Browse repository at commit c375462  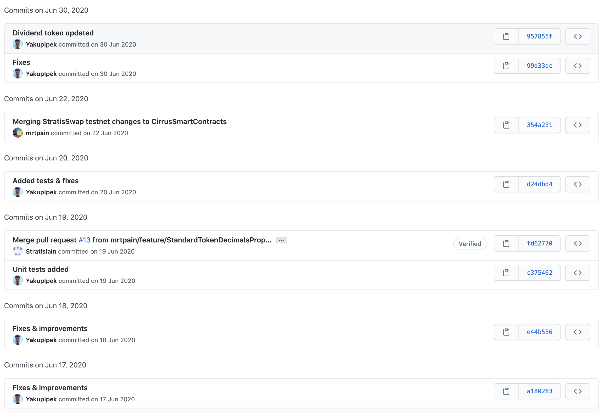pyautogui.click(x=577, y=273)
